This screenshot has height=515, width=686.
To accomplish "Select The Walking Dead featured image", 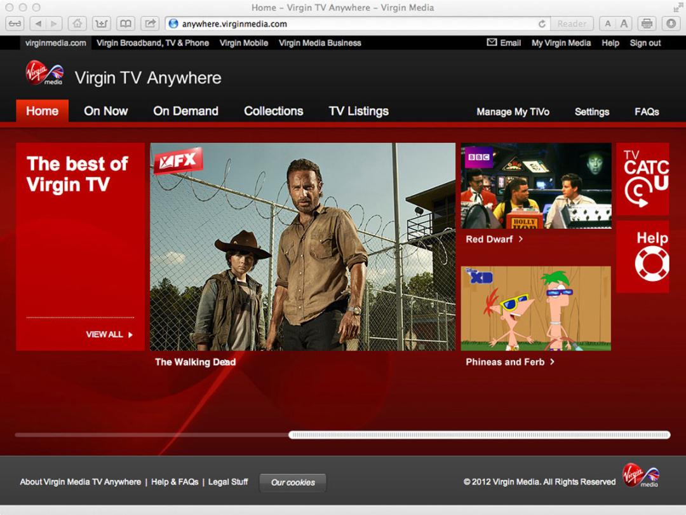I will tap(302, 247).
